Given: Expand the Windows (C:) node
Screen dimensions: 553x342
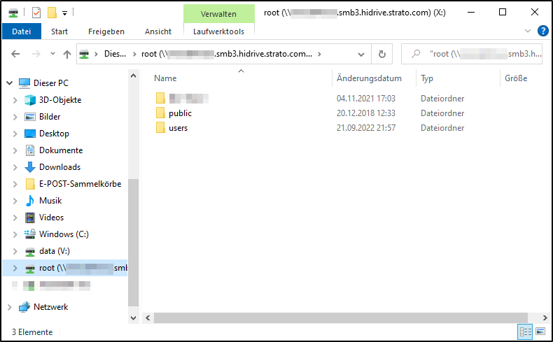Looking at the screenshot, I should click(x=15, y=234).
